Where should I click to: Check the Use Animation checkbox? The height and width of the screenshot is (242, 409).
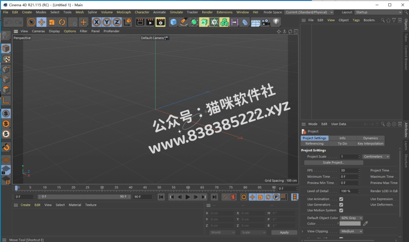(341, 199)
